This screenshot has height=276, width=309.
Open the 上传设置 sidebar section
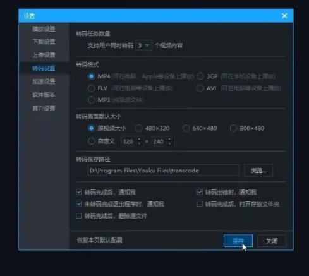44,55
